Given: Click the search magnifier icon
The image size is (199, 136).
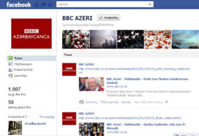Looking at the screenshot, I should tap(150, 4).
